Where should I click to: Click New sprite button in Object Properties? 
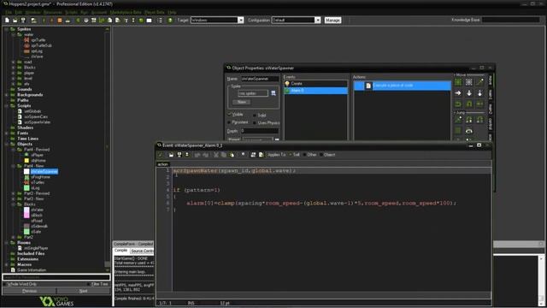(241, 102)
